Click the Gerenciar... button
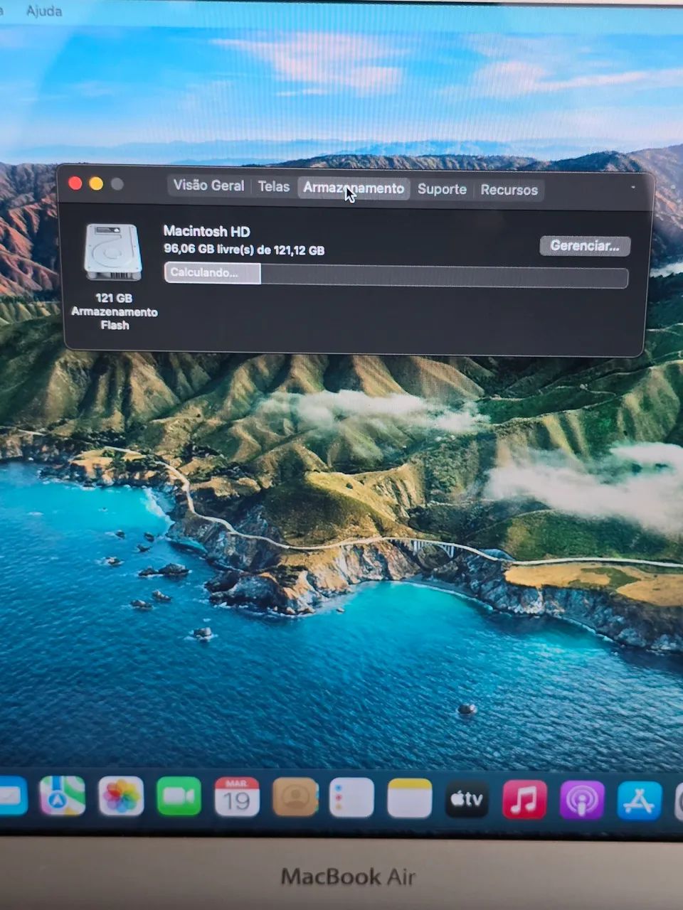 point(585,246)
